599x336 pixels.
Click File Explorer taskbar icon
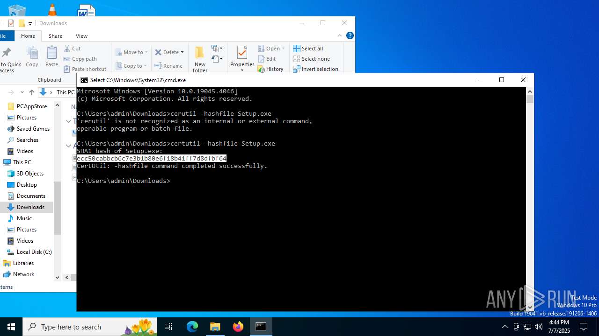click(x=215, y=327)
